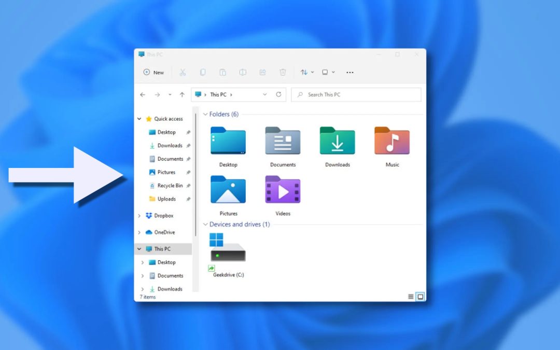This screenshot has width=560, height=350.
Task: Click the Search This PC field
Action: click(356, 95)
